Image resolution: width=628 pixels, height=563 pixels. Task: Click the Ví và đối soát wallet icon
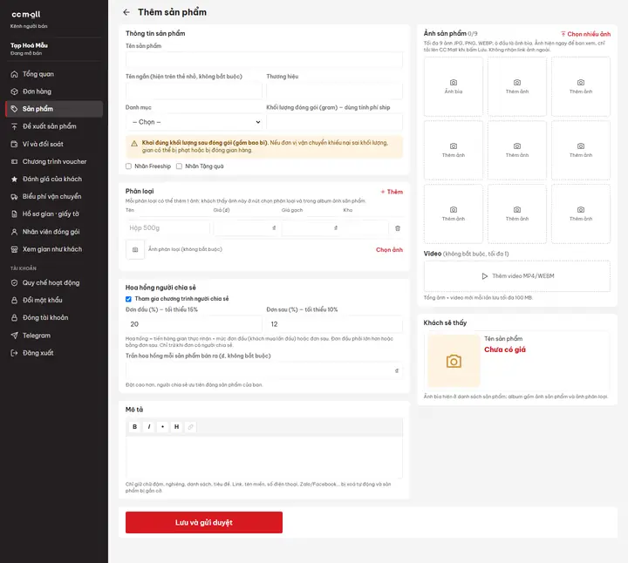15,144
